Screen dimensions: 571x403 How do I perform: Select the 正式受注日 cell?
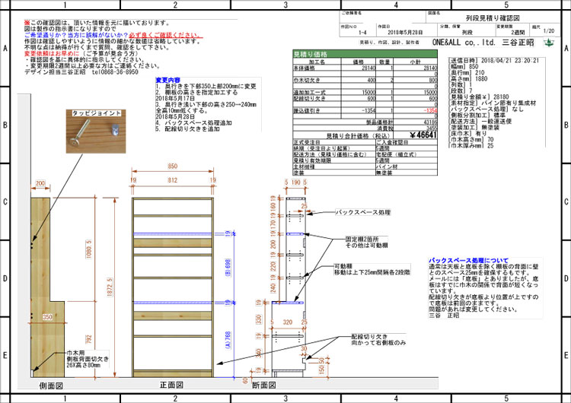(307, 142)
